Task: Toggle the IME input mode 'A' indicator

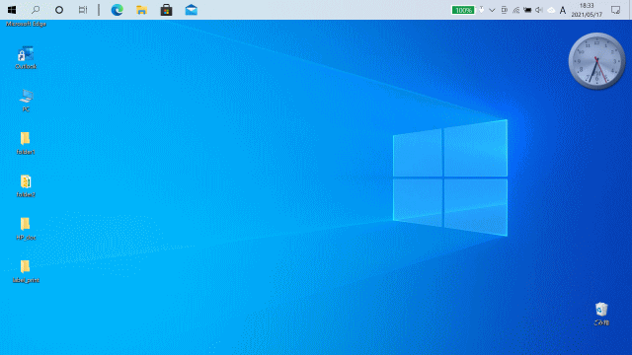Action: (563, 10)
